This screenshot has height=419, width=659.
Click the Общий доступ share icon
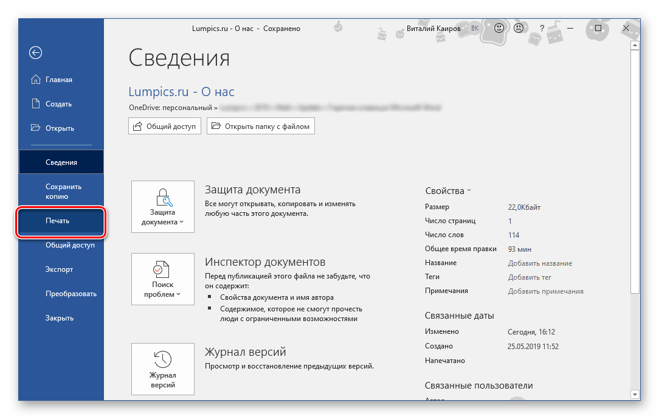137,126
